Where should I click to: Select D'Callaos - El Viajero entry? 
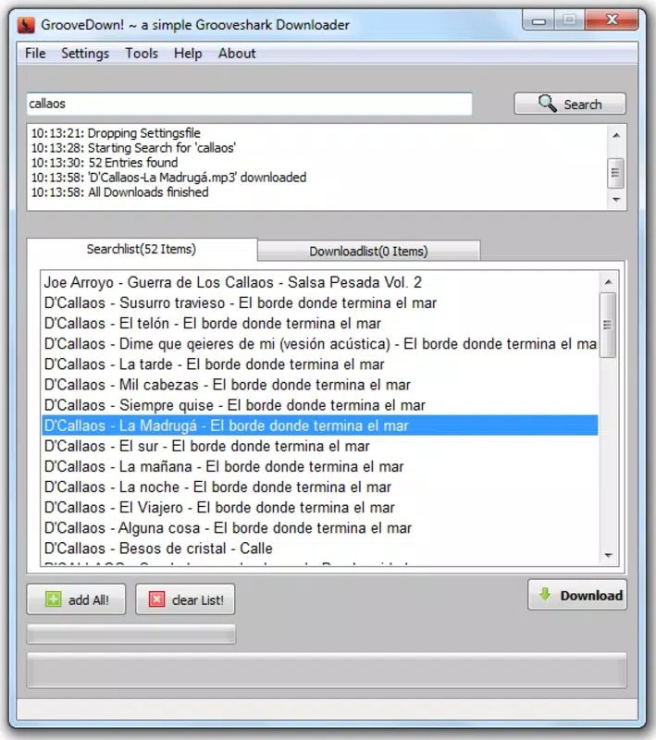click(320, 507)
